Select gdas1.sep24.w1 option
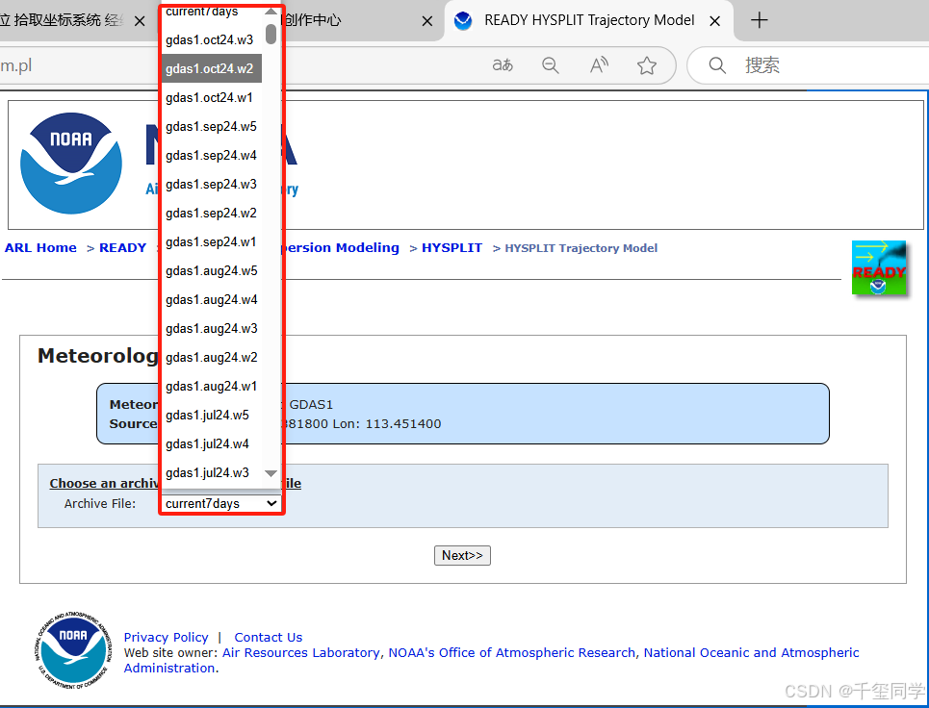The image size is (929, 708). point(212,242)
